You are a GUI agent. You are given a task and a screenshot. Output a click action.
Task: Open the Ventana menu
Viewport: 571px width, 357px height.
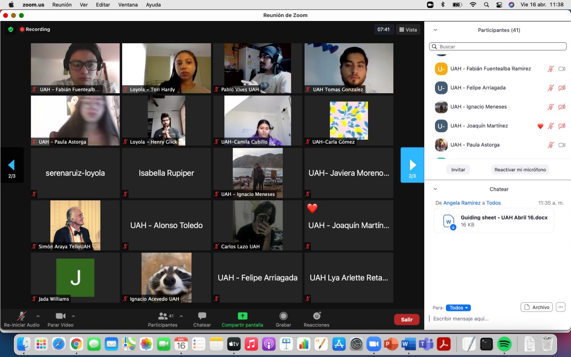[128, 5]
